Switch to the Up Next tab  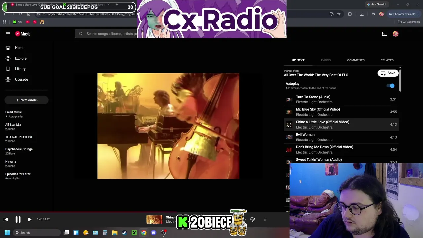tap(298, 60)
